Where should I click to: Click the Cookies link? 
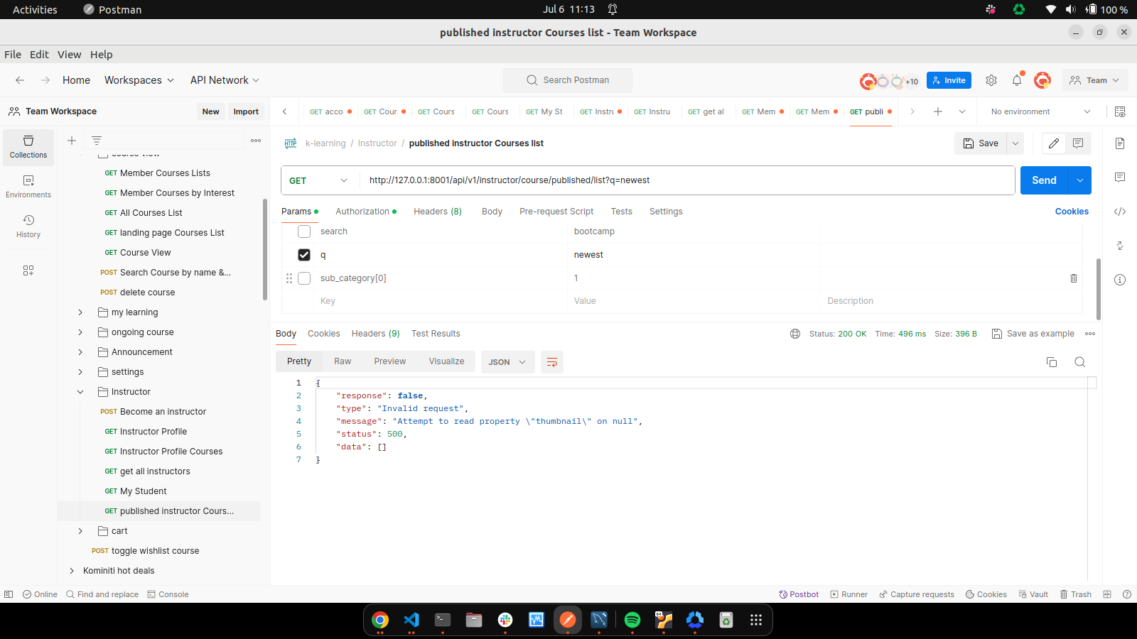coord(1071,212)
